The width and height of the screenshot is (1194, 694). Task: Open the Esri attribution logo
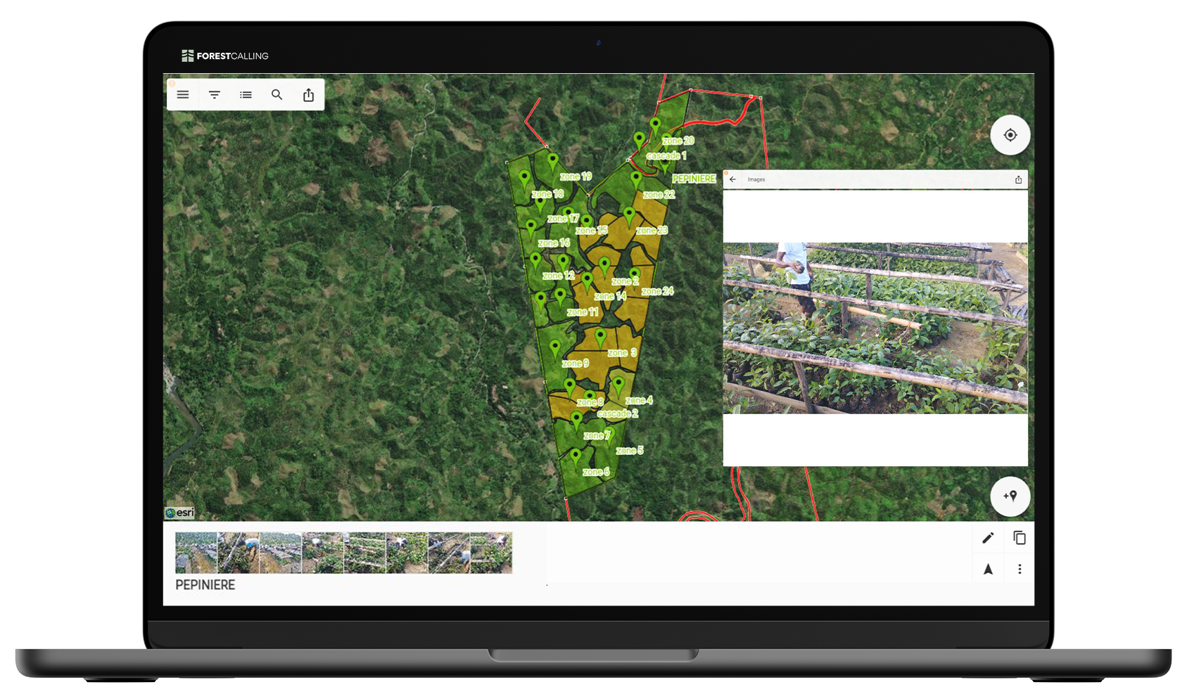click(x=180, y=513)
